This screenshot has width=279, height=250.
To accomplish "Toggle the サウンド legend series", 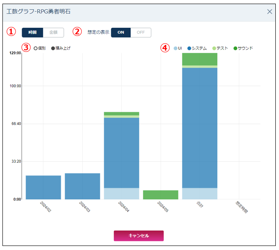I will pyautogui.click(x=243, y=48).
